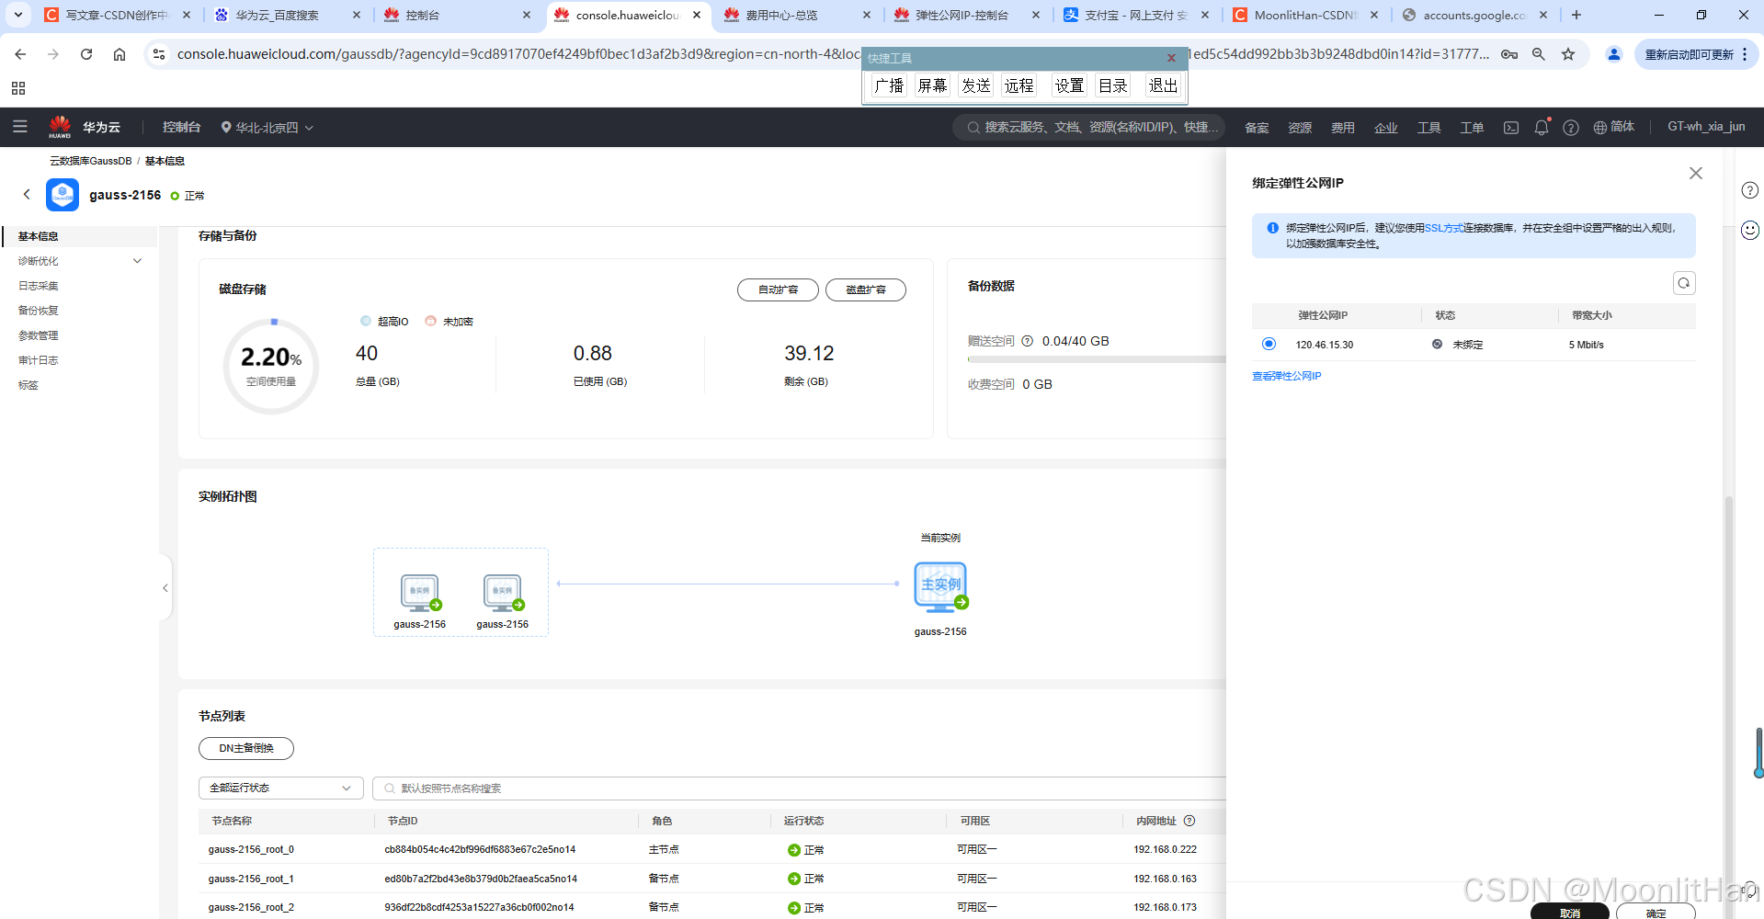1764x919 pixels.
Task: Click the search icon in the EIP panel
Action: tap(1684, 283)
